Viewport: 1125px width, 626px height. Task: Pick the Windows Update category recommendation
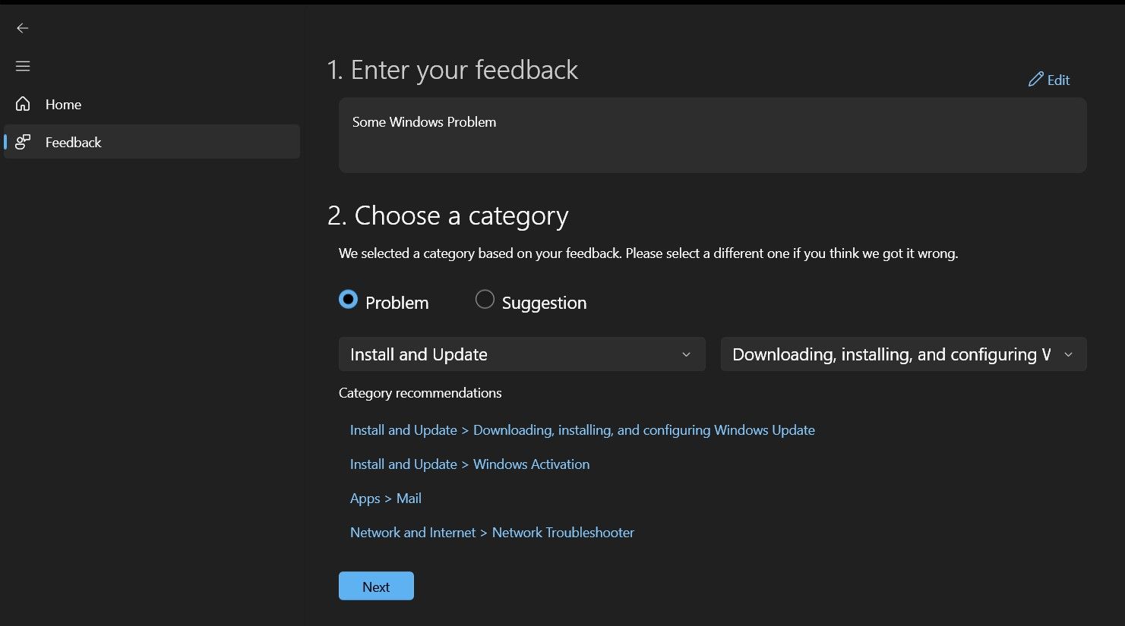point(582,430)
